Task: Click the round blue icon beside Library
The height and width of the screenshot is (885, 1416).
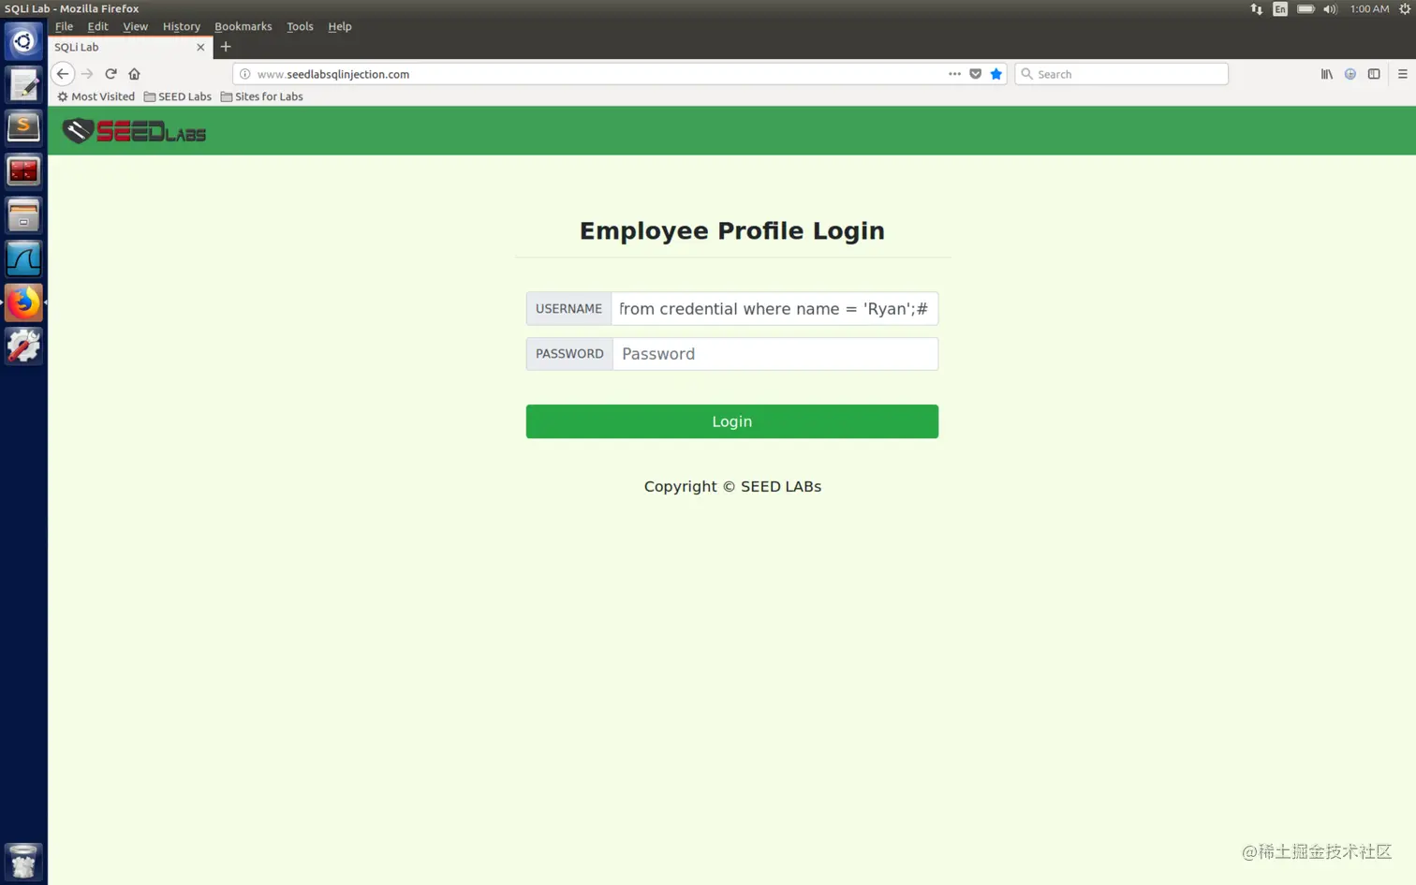Action: 1350,74
